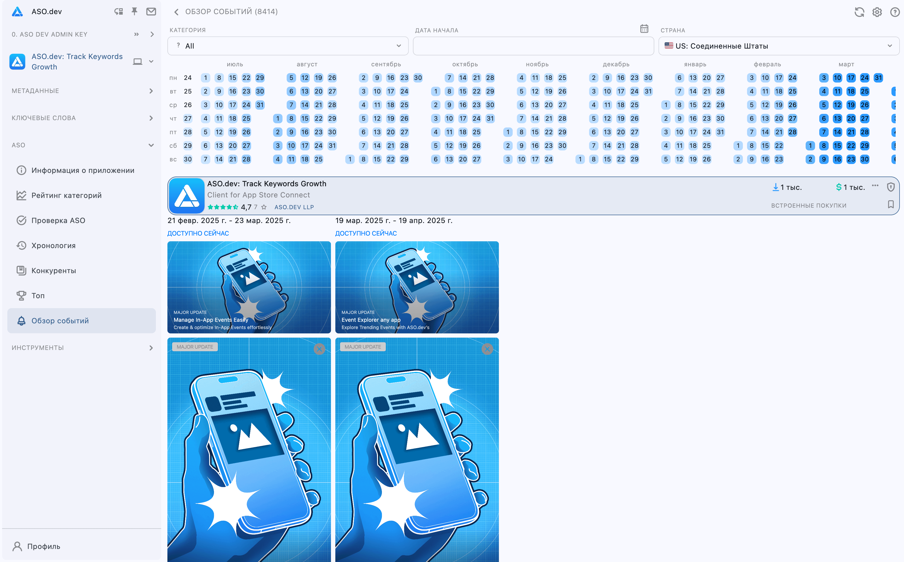Viewport: 904px width, 562px height.
Task: Click the laptop device icon beside app name
Action: pos(137,62)
